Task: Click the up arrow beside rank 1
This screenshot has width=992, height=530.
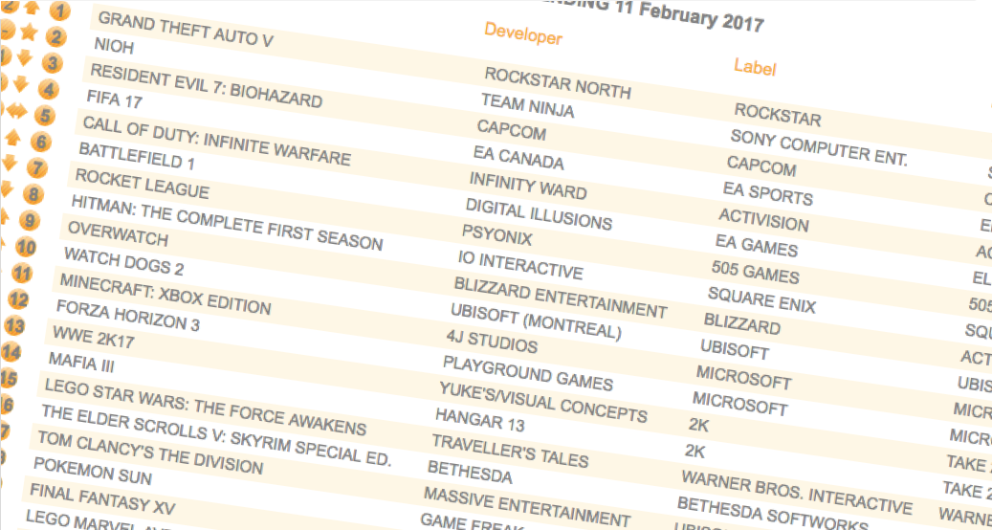Action: tap(32, 7)
